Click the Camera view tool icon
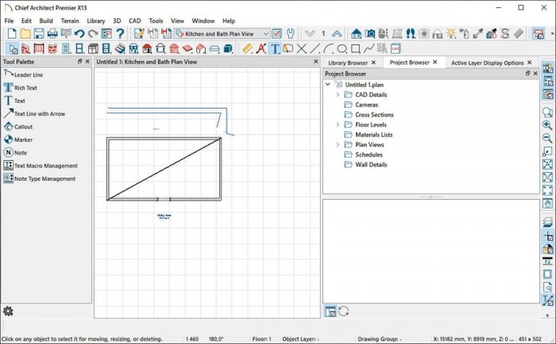This screenshot has width=556, height=344. pyautogui.click(x=370, y=34)
